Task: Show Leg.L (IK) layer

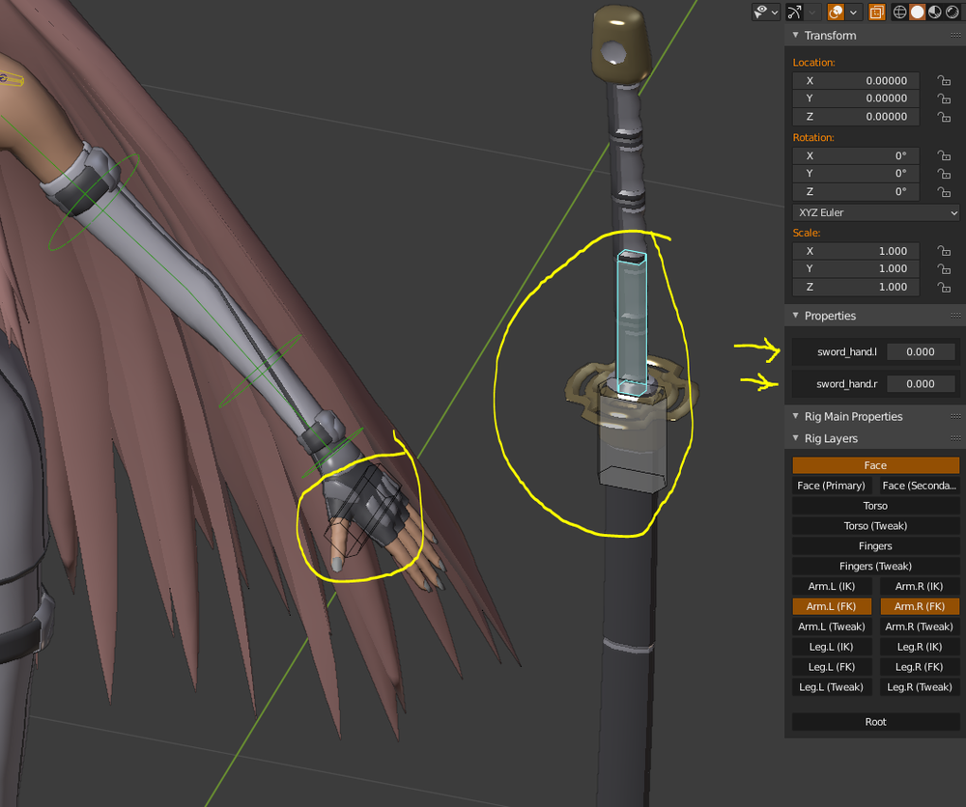Action: click(x=832, y=647)
